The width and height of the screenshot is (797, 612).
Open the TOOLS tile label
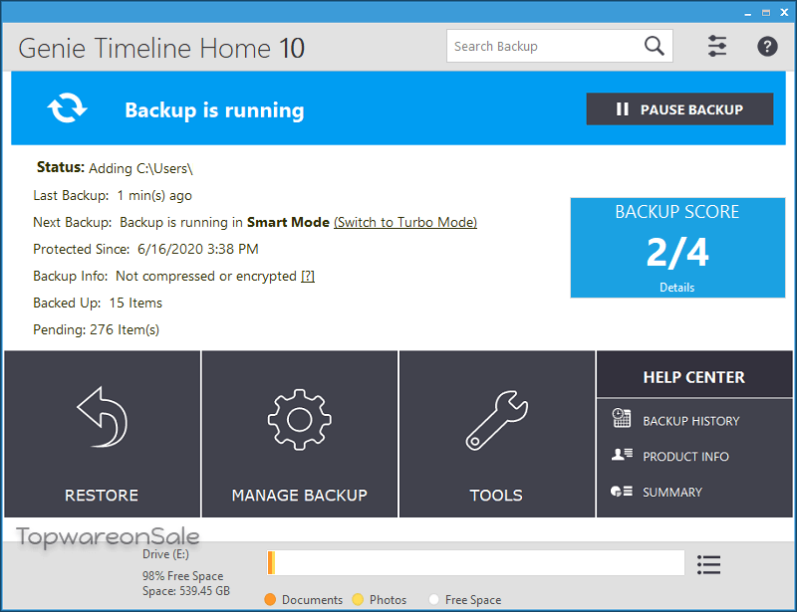click(496, 496)
